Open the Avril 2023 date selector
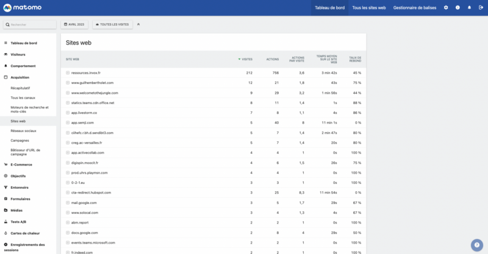This screenshot has width=488, height=254. coord(74,24)
